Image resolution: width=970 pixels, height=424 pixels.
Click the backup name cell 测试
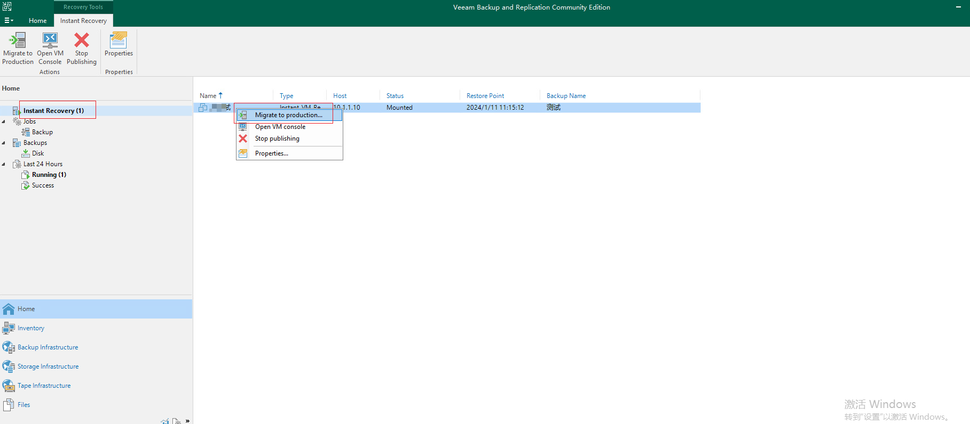coord(554,108)
